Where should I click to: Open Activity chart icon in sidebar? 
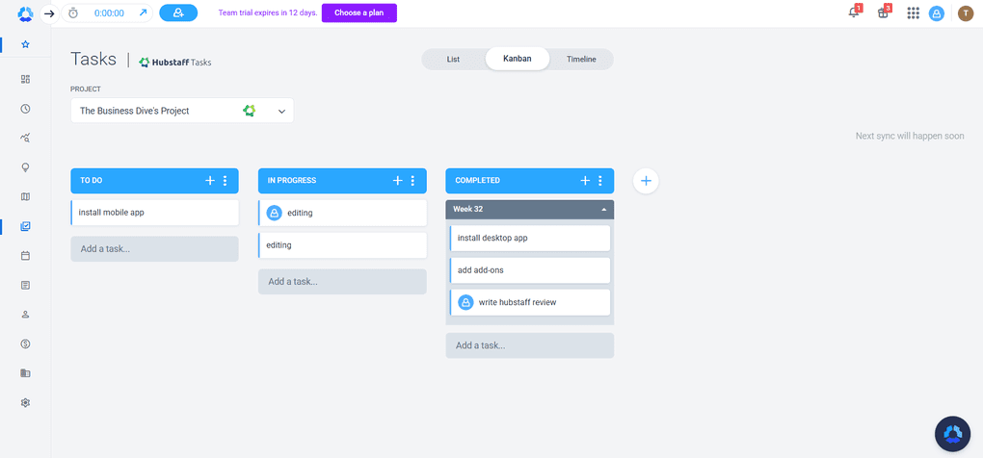click(26, 138)
